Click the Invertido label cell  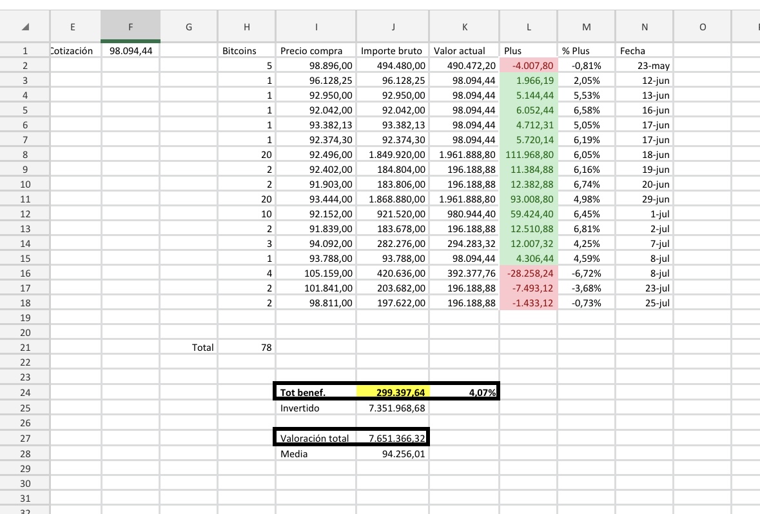coord(316,408)
